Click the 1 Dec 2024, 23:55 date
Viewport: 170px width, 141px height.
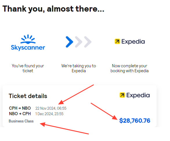(49, 114)
